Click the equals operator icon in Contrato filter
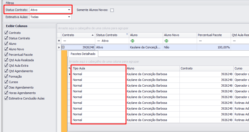Image resolution: width=249 pixels, height=132 pixels. [x=64, y=41]
